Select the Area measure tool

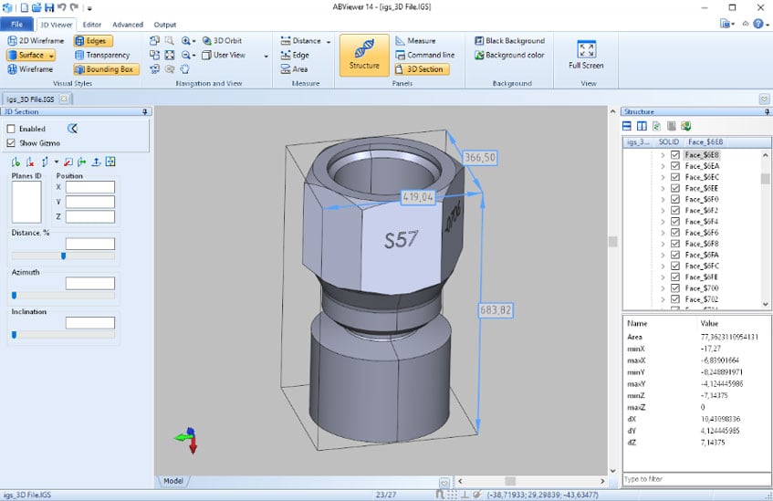(x=294, y=69)
